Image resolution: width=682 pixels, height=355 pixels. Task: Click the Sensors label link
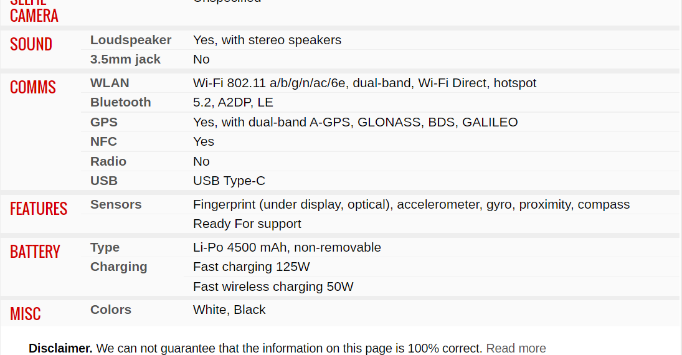116,204
